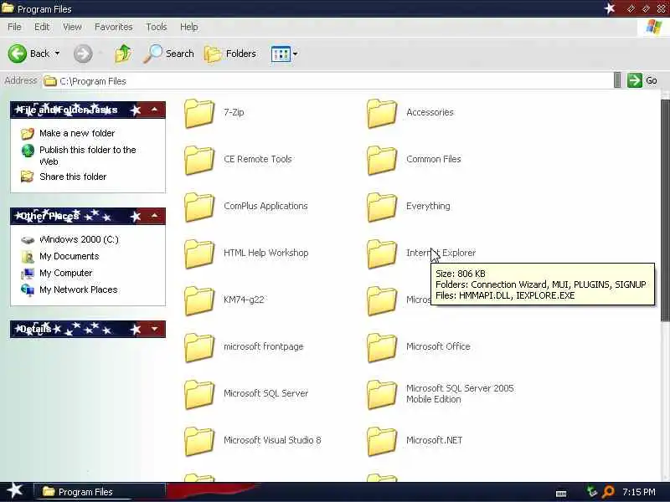Open the View menu

pyautogui.click(x=72, y=27)
